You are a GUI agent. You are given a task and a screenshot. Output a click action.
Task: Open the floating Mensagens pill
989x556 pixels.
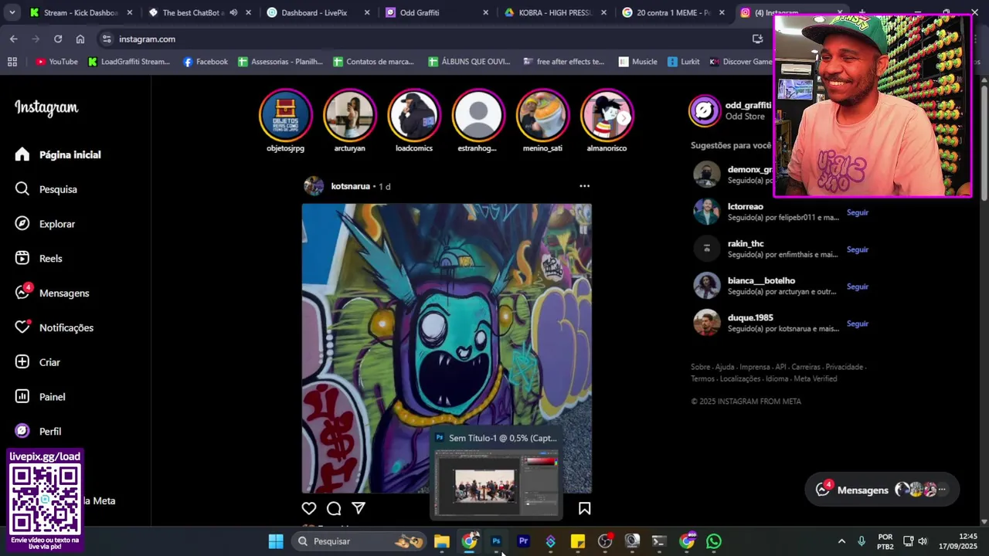tap(882, 490)
